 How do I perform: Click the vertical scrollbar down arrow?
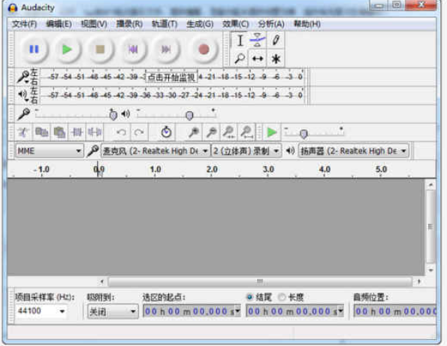(430, 270)
